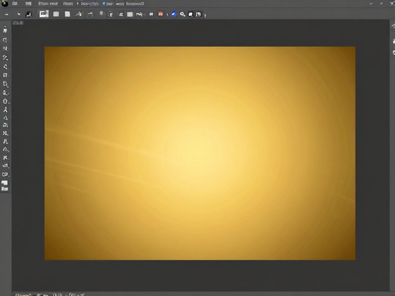Select the circle-shaped tool in the left toolbar

(6, 101)
